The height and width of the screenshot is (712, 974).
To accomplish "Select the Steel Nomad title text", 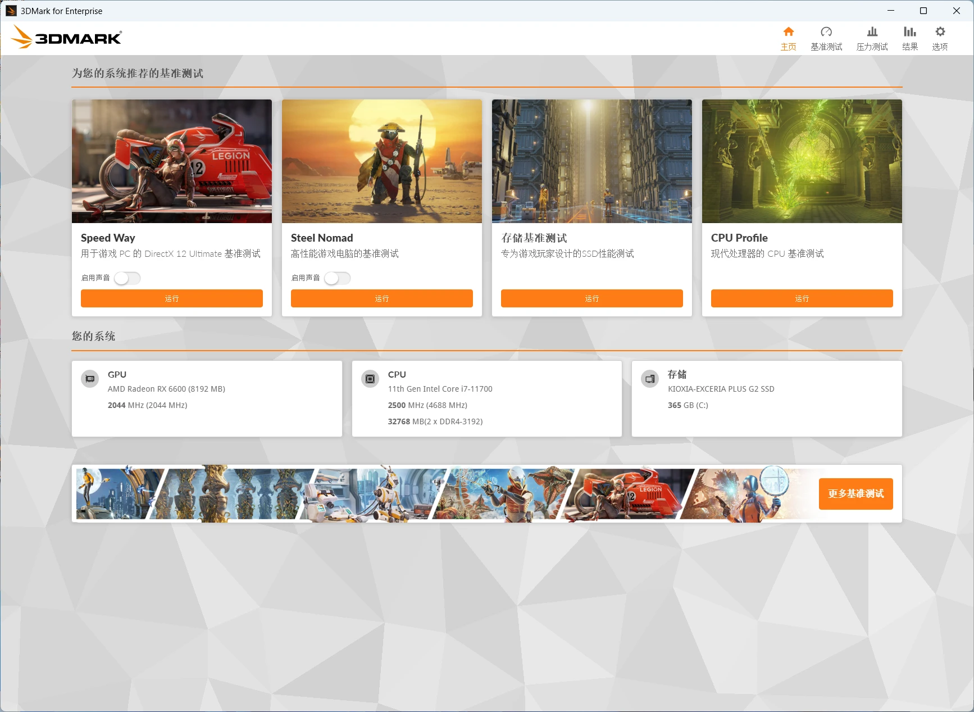I will pos(322,238).
